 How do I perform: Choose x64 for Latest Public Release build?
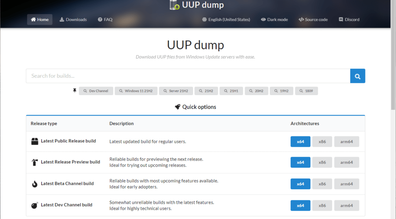[300, 141]
